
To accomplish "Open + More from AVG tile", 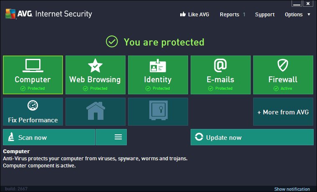I will pyautogui.click(x=283, y=112).
